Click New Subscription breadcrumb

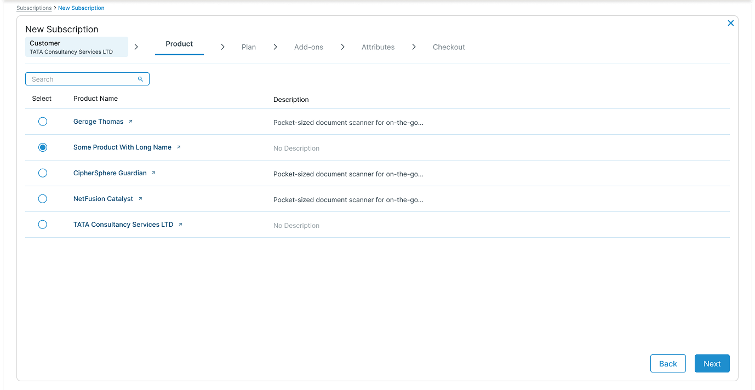(x=81, y=8)
